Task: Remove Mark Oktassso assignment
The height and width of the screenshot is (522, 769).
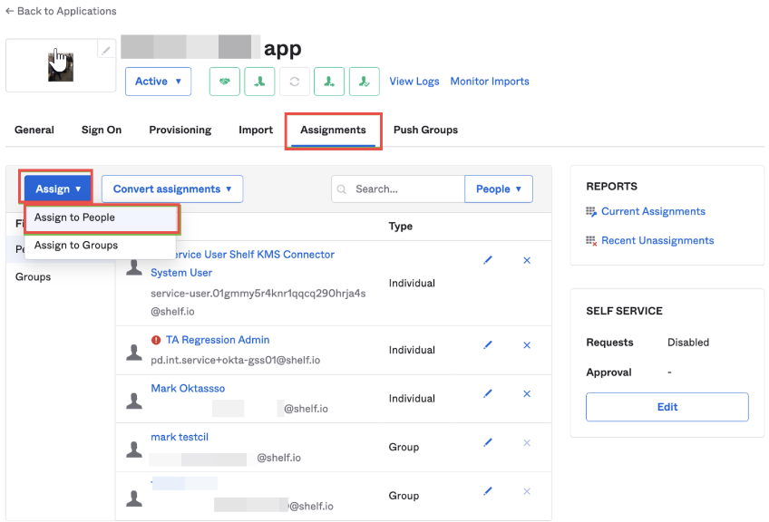Action: pos(527,393)
